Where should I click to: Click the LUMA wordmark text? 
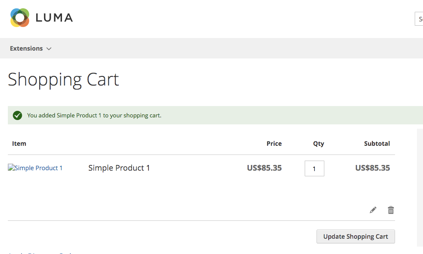pos(54,18)
